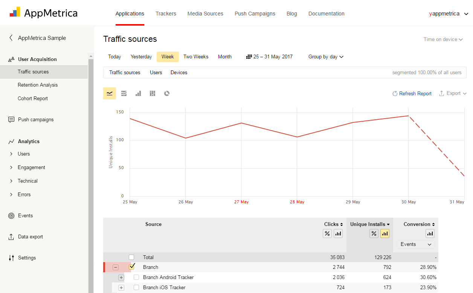Uncheck the Branch row checkbox
The image size is (473, 293).
[x=132, y=267]
